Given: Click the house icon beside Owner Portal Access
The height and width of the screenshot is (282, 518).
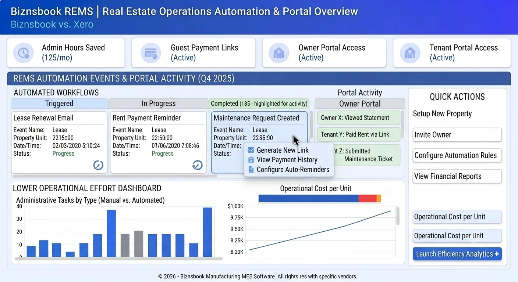Looking at the screenshot, I should [x=279, y=53].
